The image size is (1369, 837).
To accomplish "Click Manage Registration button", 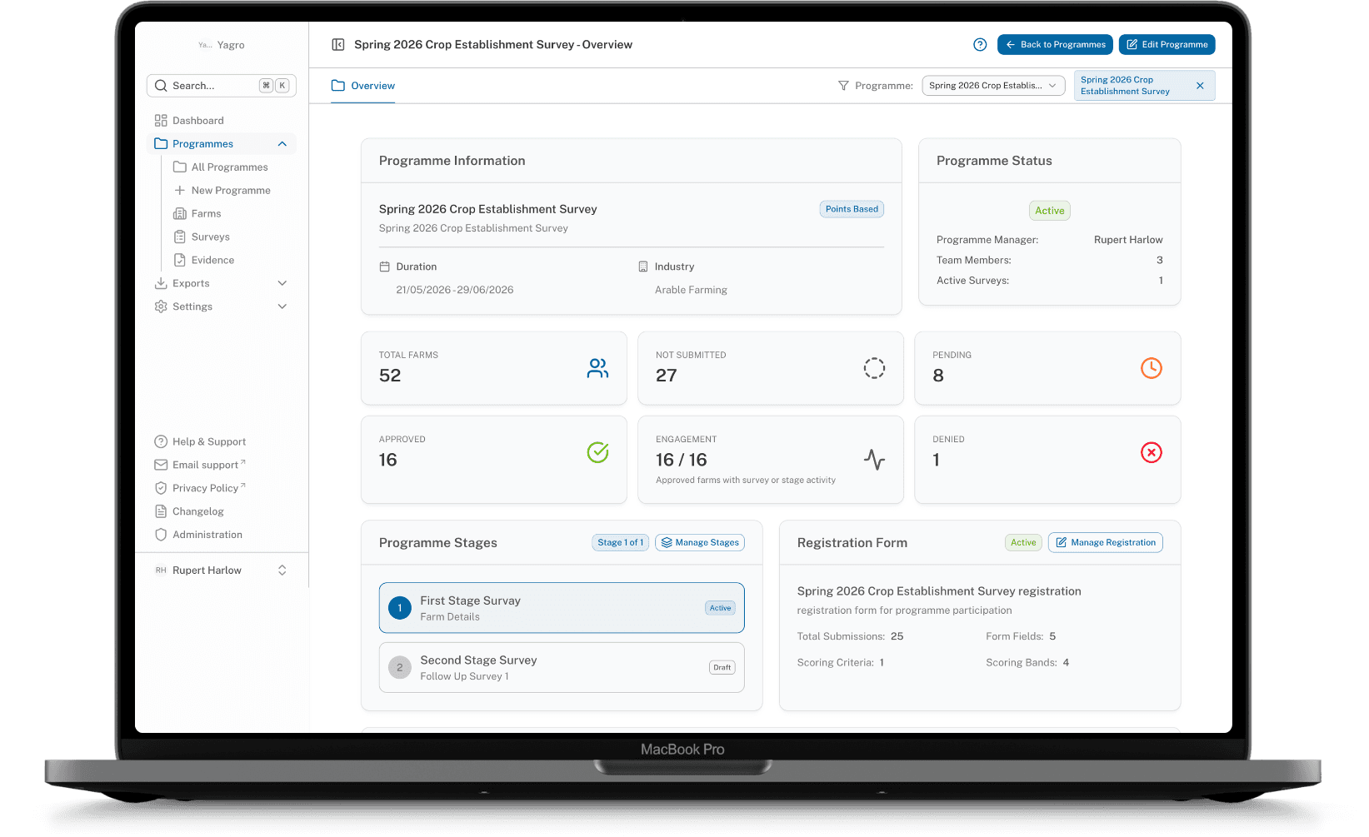I will pyautogui.click(x=1106, y=543).
